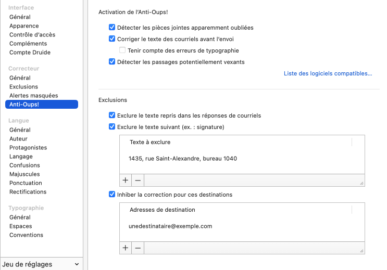Click the 'Texte à exclure' column header
The height and width of the screenshot is (270, 387).
[x=150, y=142]
